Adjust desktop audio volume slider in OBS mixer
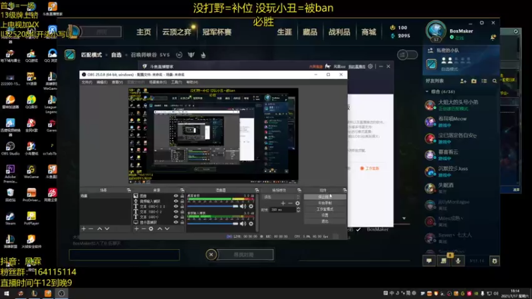The width and height of the screenshot is (532, 299). pos(213,206)
